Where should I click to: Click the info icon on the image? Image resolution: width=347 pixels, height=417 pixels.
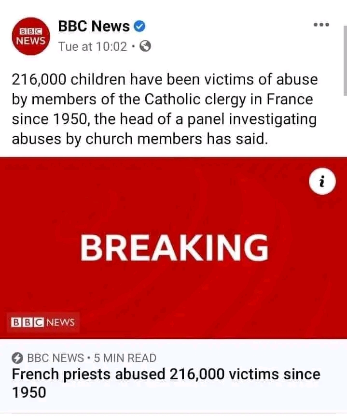[322, 184]
